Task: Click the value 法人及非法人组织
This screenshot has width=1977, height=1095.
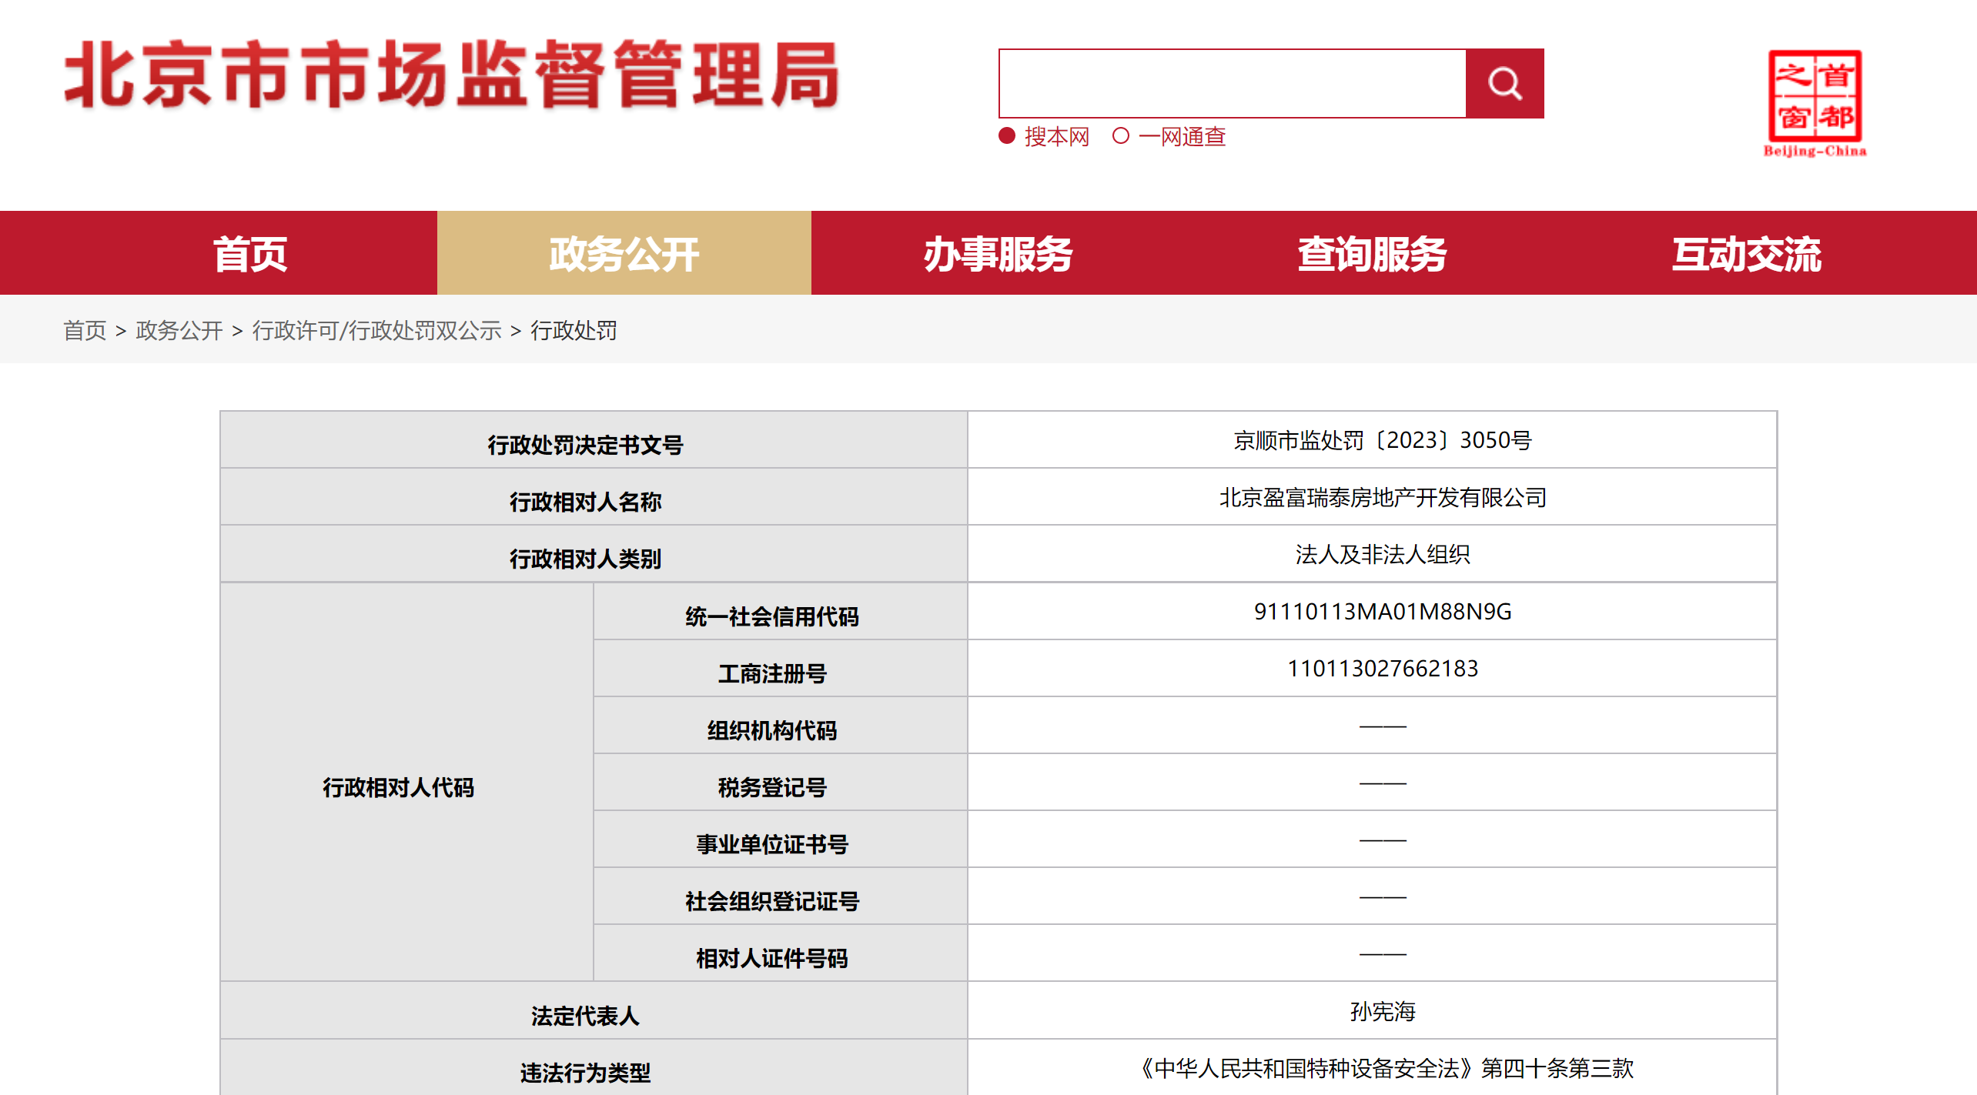Action: (1383, 554)
